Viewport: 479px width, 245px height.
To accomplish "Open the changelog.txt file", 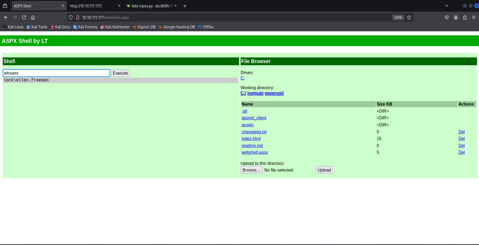I will point(254,132).
